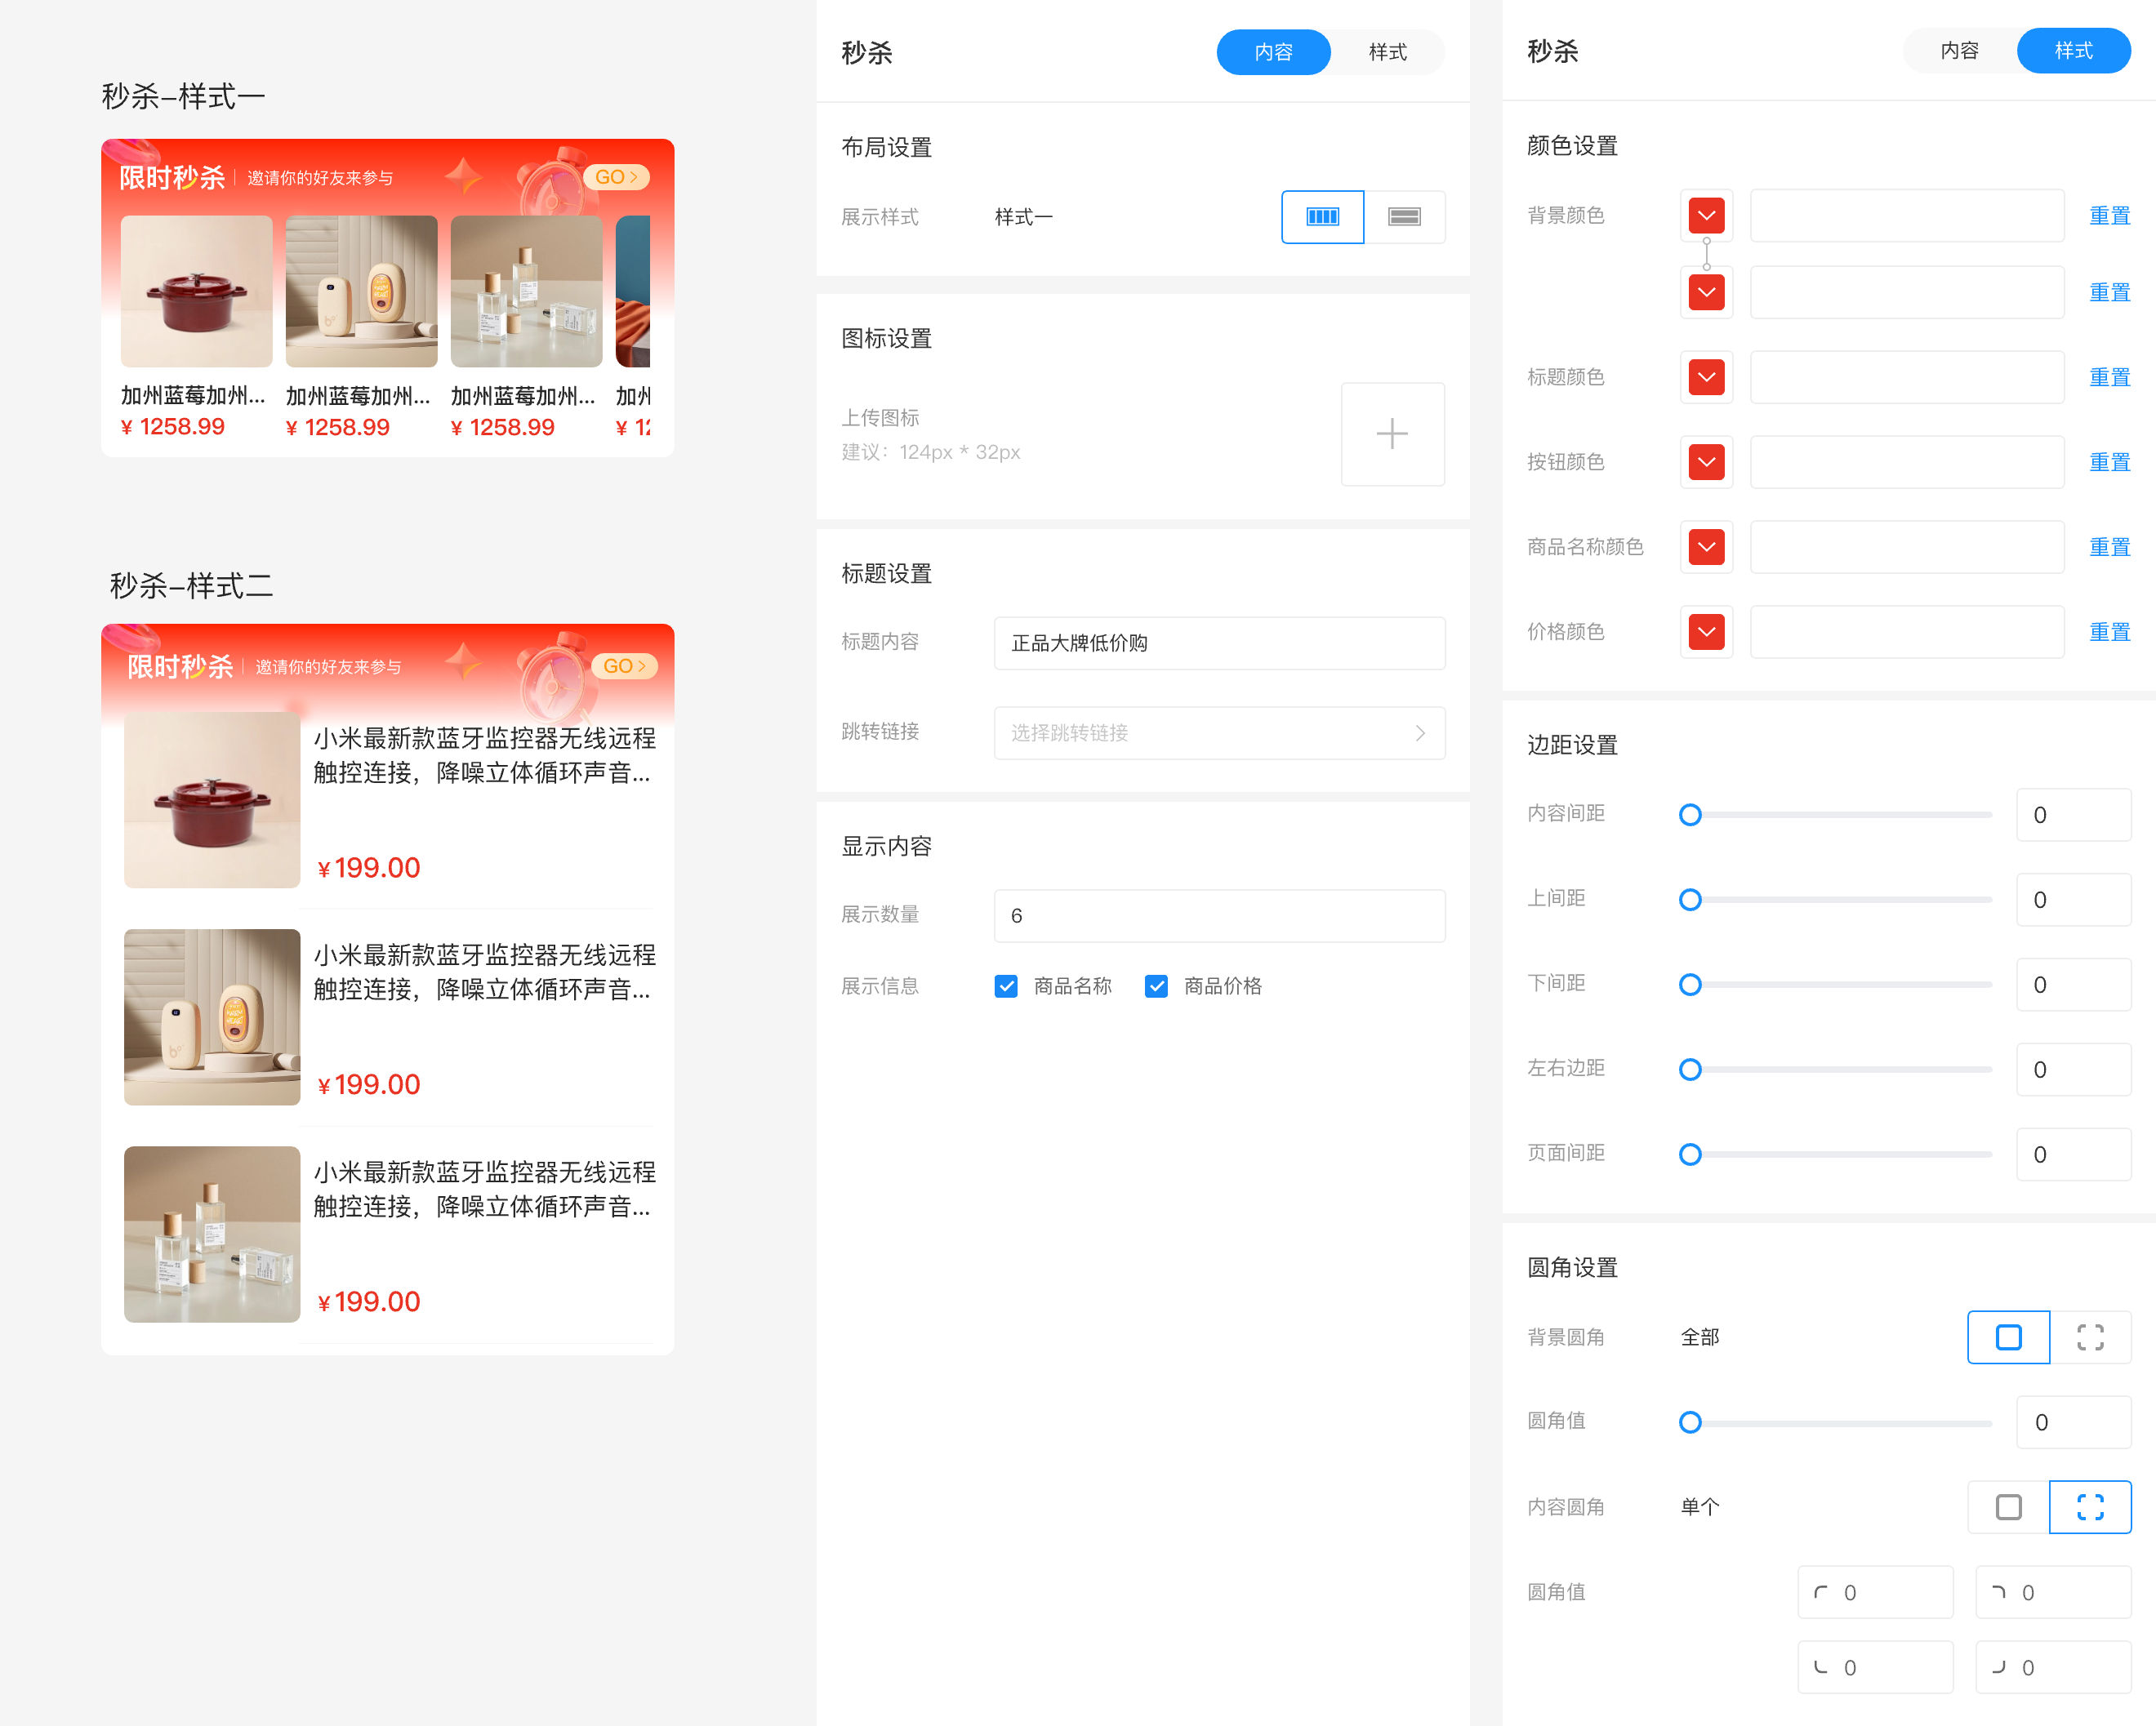Screen dimensions: 2156x1726
Task: Uncheck the 商品名称 checkbox
Action: [x=1006, y=986]
